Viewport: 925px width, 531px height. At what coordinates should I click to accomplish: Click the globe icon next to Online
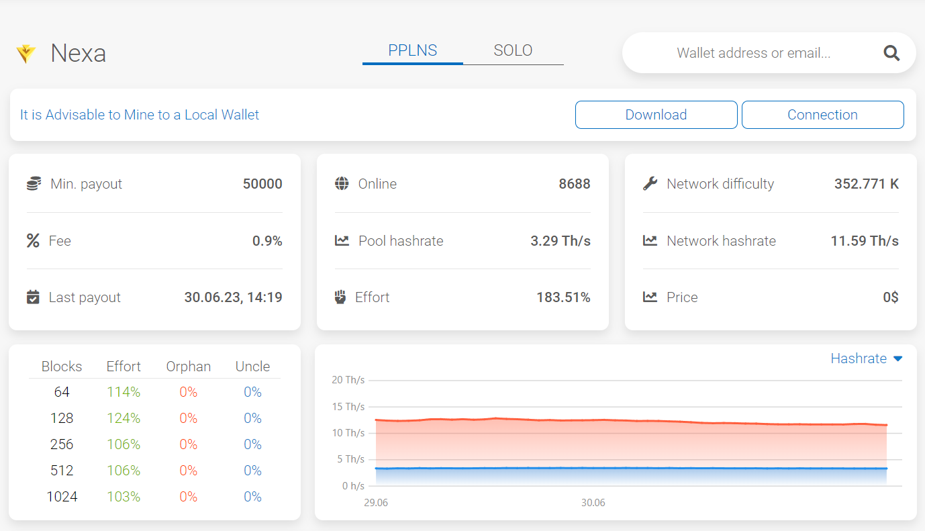pos(342,183)
